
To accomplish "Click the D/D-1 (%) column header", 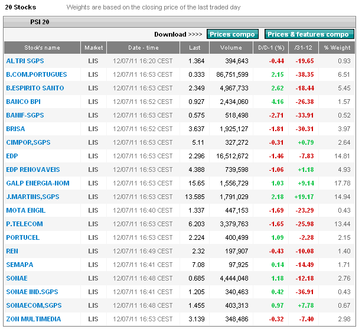I will pyautogui.click(x=271, y=48).
